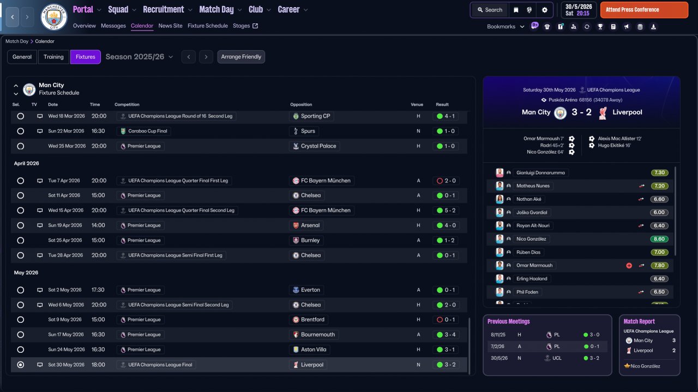Click the stacked coins icon in bookmarks bar

[x=640, y=27]
